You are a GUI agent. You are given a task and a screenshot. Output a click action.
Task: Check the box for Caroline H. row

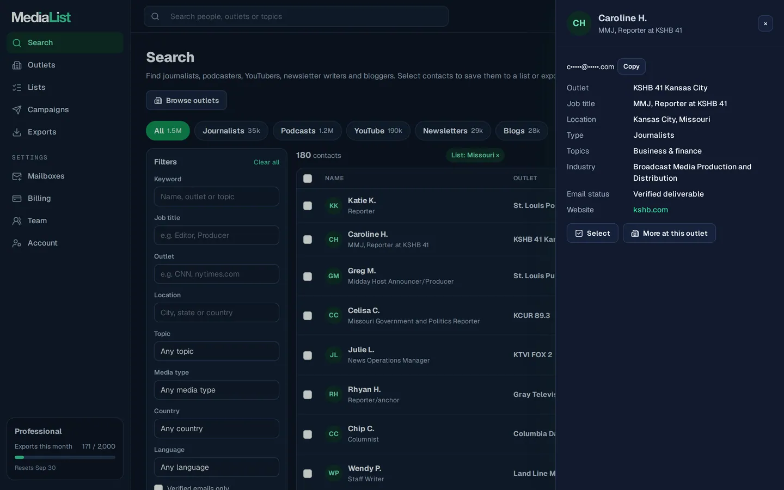pos(308,240)
